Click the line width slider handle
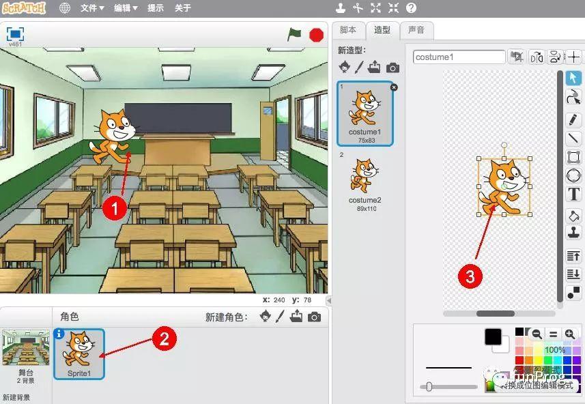Viewport: 585px width, 404px height. click(x=429, y=386)
